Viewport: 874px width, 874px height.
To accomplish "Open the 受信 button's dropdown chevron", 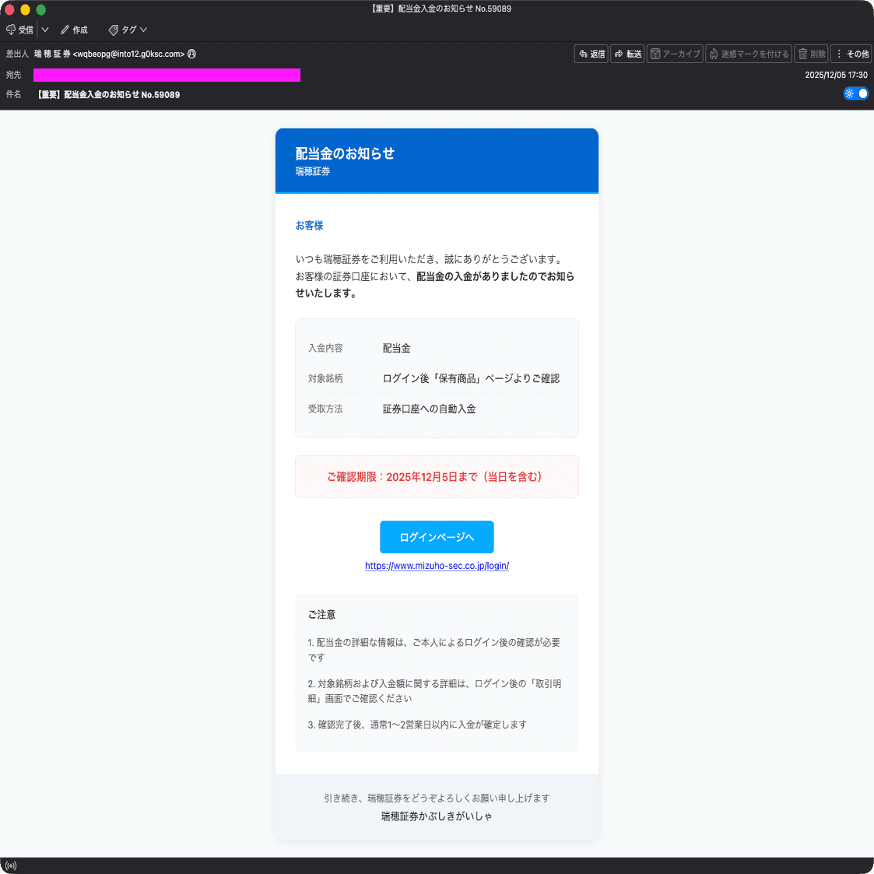I will (44, 30).
